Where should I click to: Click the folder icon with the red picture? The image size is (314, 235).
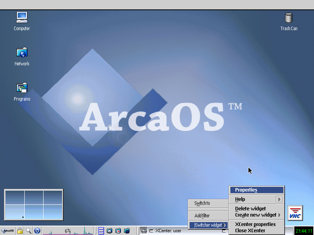[x=118, y=231]
